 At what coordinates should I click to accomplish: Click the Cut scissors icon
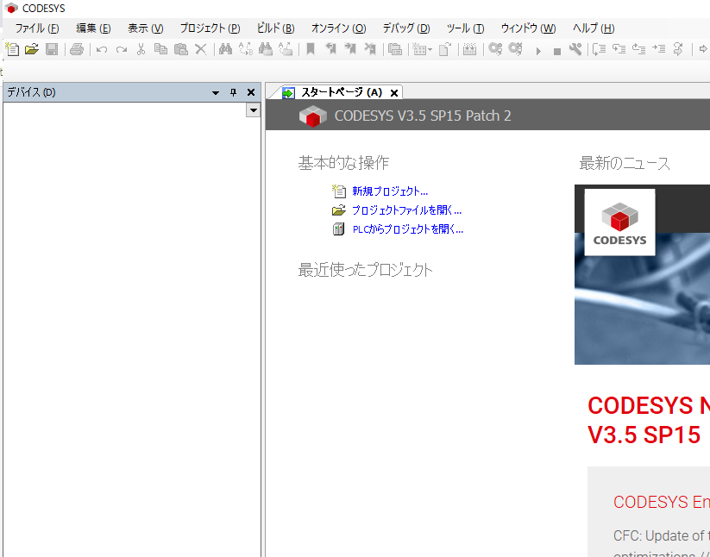click(x=141, y=49)
